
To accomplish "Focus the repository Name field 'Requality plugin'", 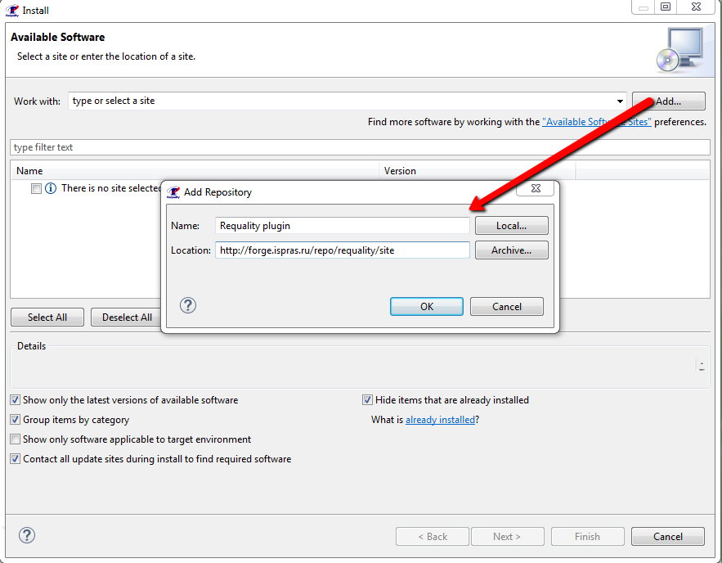I will [x=342, y=226].
